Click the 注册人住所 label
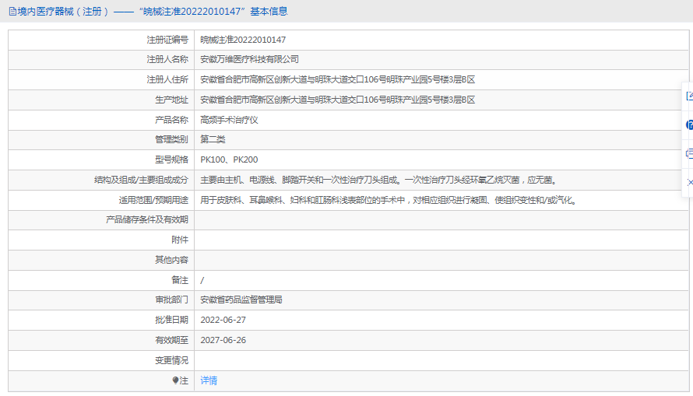The image size is (693, 396). (x=167, y=79)
